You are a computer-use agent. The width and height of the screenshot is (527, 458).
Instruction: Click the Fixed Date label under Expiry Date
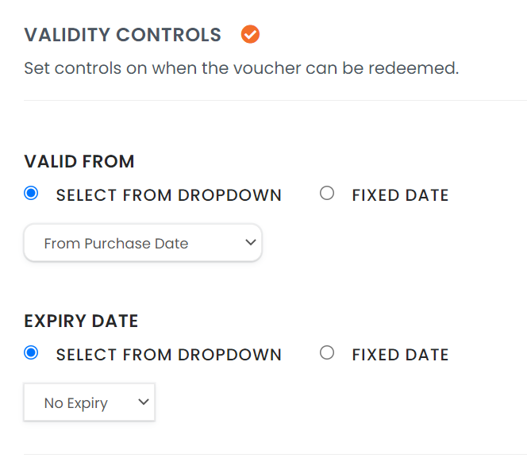[x=400, y=355]
